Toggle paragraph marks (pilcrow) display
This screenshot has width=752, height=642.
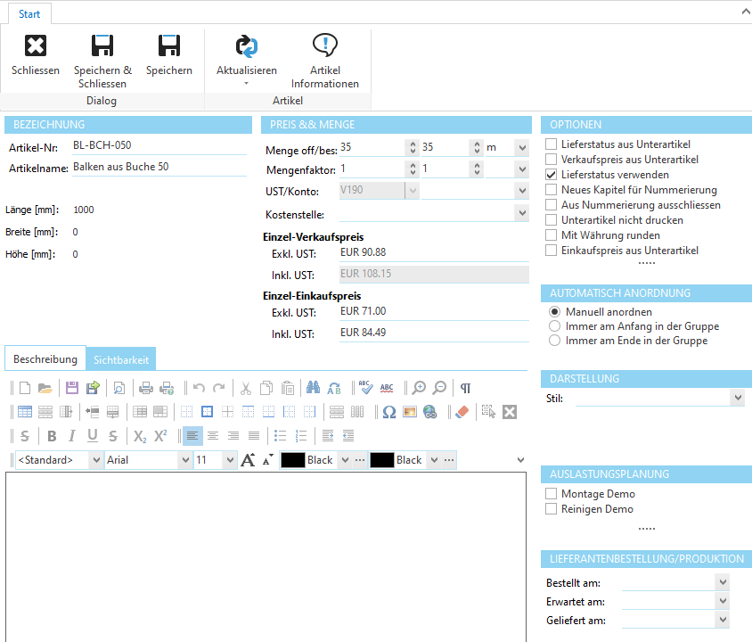(465, 388)
